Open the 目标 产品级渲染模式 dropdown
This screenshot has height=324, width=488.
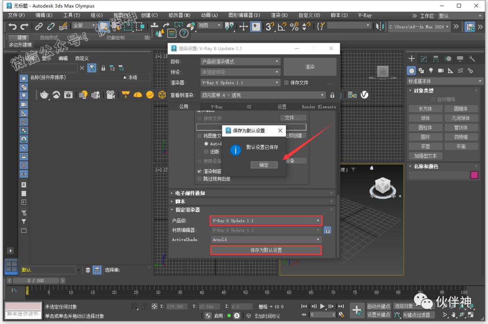tap(240, 61)
